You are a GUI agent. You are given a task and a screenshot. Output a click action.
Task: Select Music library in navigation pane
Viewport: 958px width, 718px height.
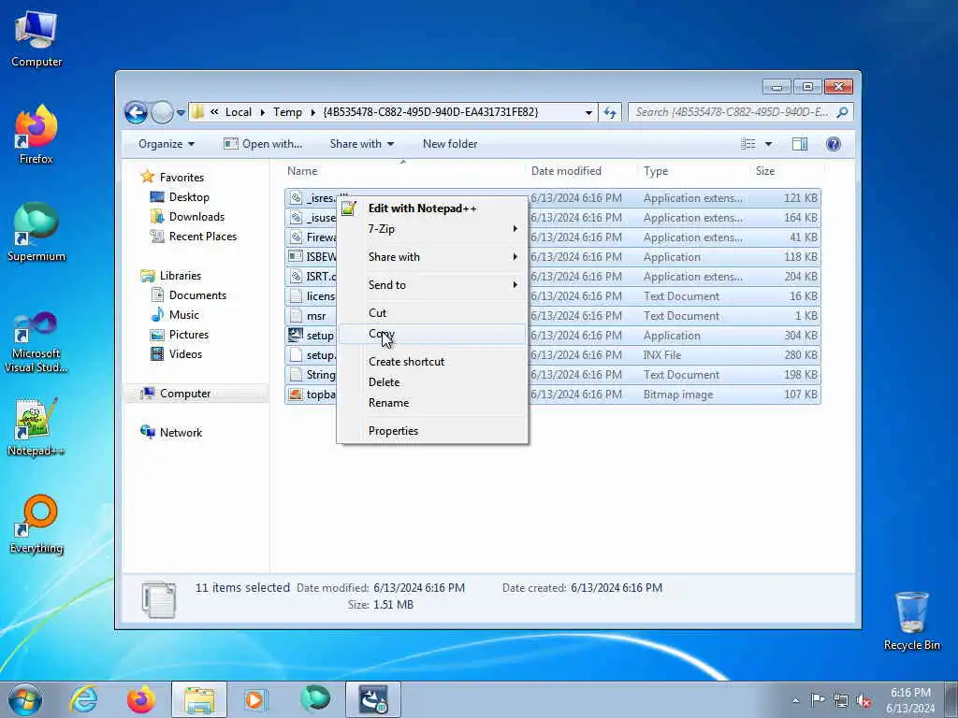tap(184, 315)
